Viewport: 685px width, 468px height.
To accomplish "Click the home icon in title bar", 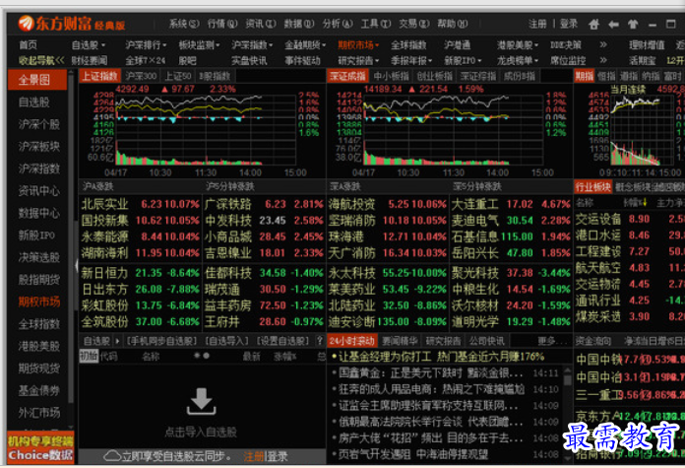I will [593, 24].
